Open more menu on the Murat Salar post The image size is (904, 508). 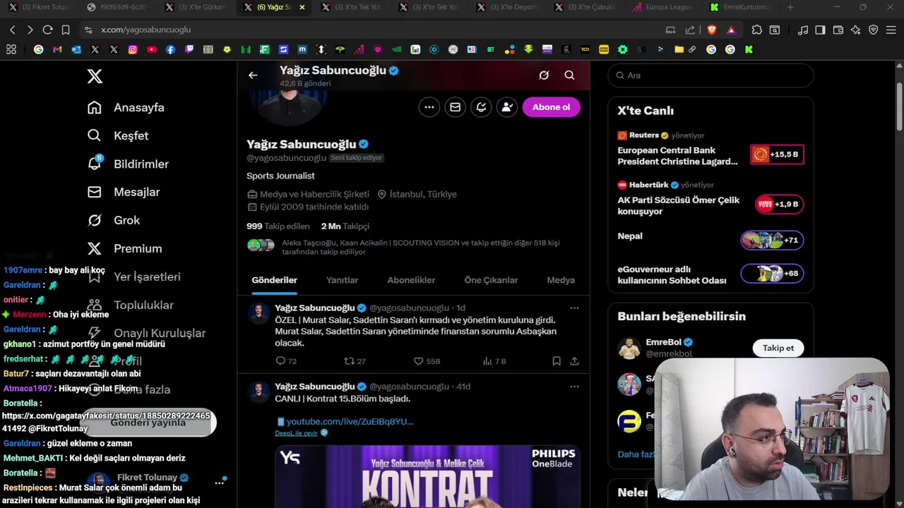point(574,308)
